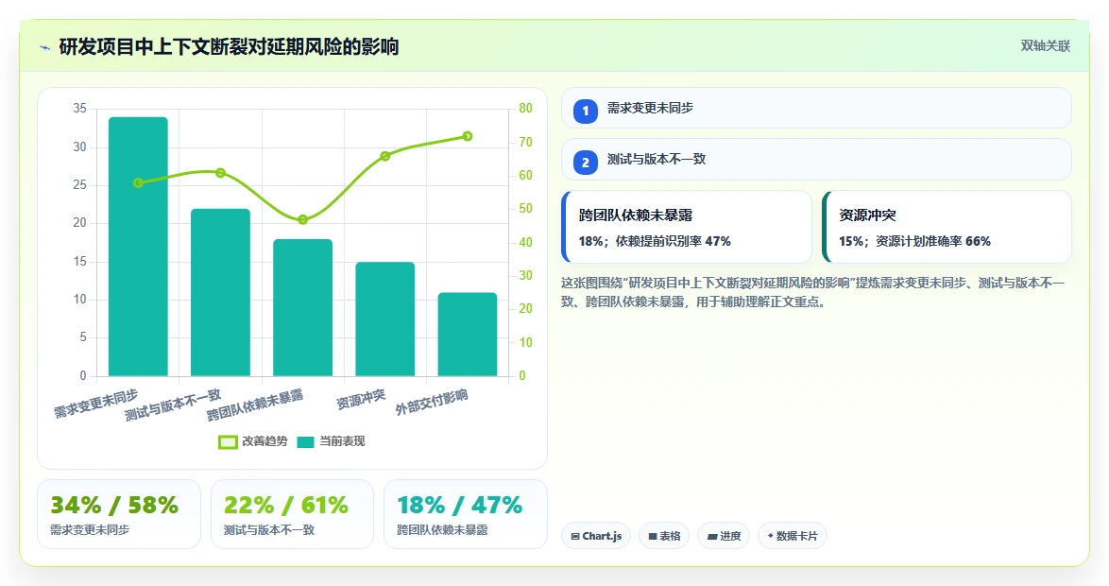This screenshot has width=1109, height=586.
Task: Click the 改善趋势 legend color box
Action: (228, 442)
